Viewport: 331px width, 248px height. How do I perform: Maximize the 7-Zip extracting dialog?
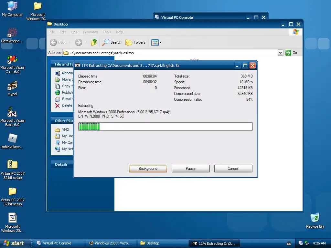click(245, 66)
